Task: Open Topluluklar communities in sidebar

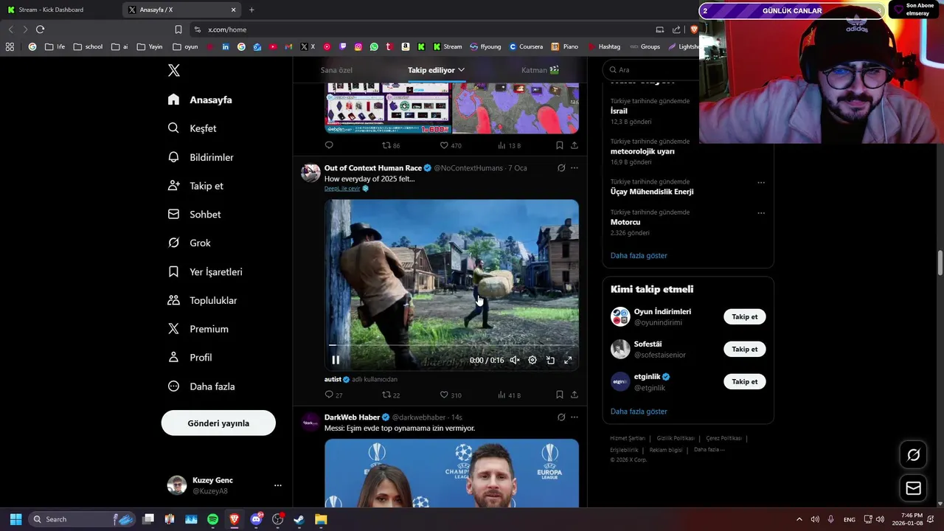Action: tap(203, 300)
